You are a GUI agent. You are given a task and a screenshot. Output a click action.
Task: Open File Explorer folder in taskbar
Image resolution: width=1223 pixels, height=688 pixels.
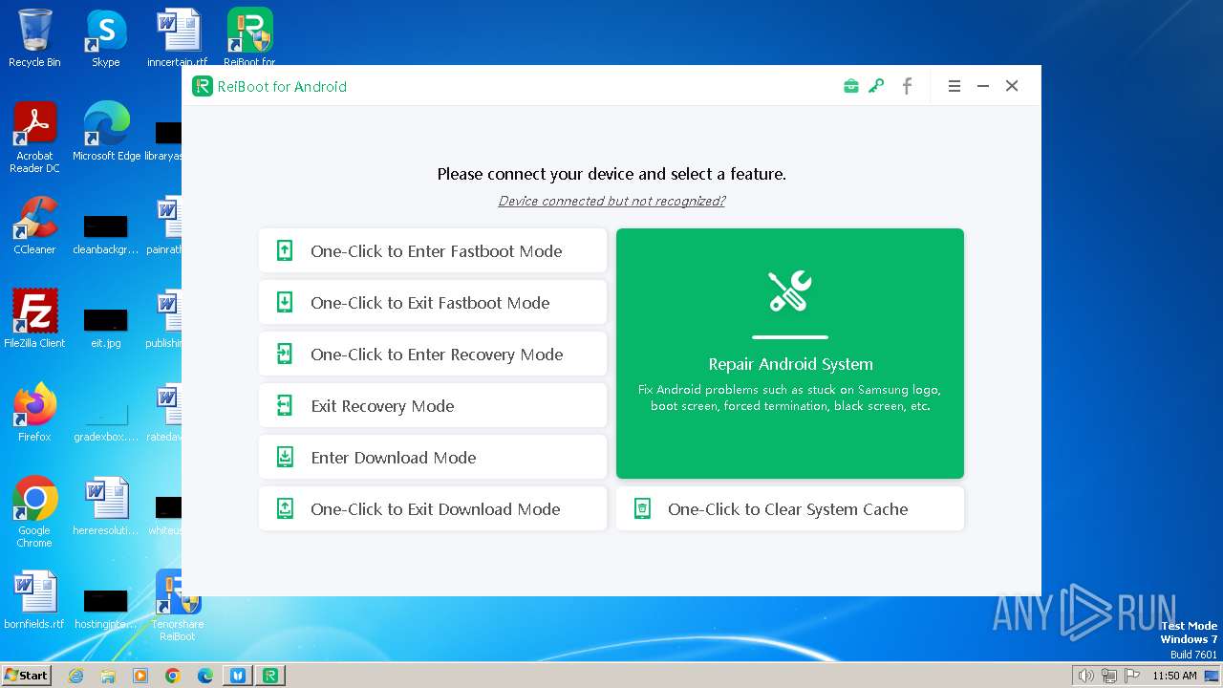click(x=108, y=676)
